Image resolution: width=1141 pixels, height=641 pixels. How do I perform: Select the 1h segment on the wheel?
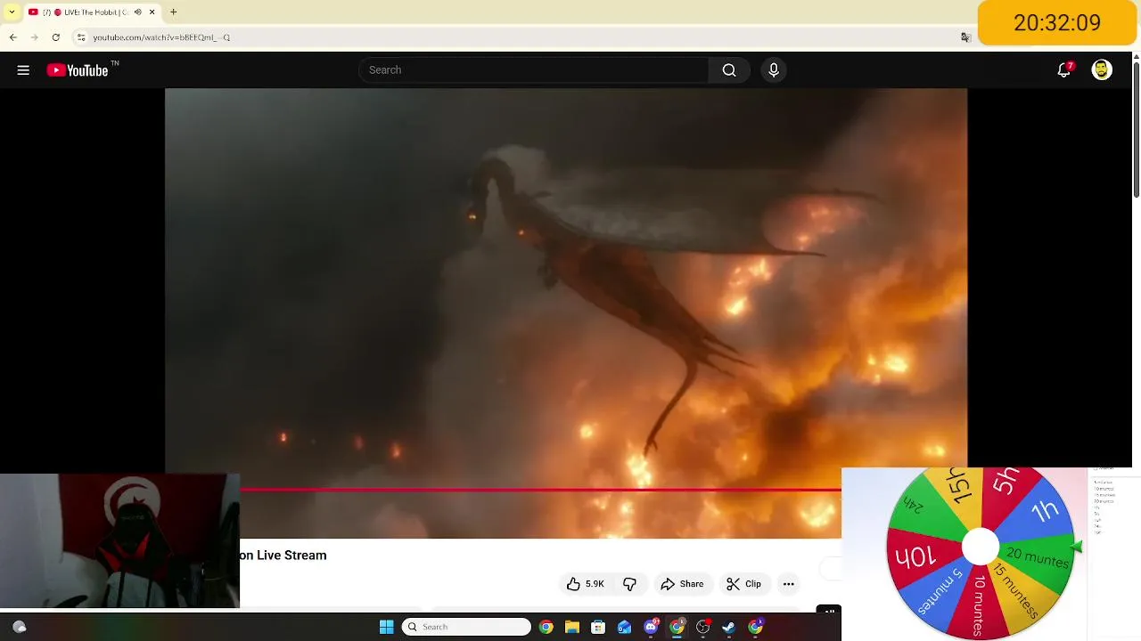[1043, 511]
